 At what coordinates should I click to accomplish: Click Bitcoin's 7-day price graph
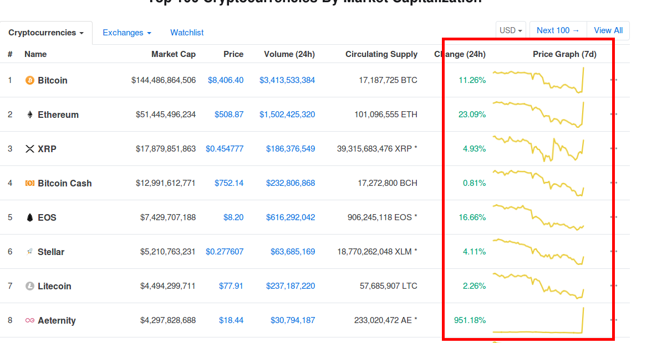click(538, 80)
